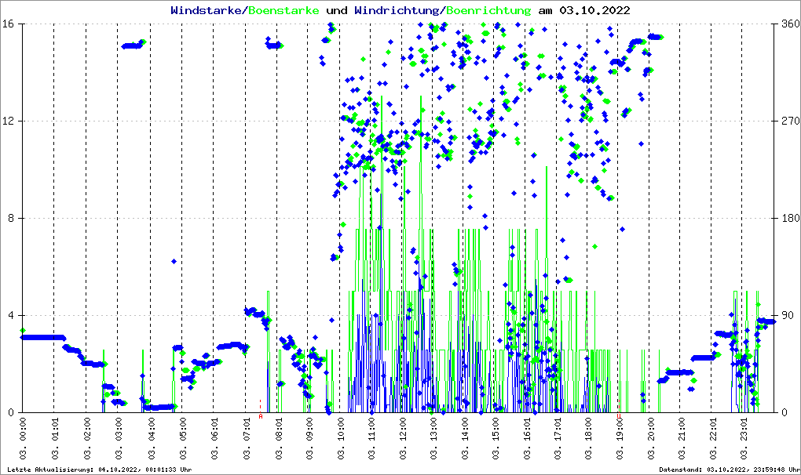This screenshot has height=475, width=801.
Task: Click the blue "Windstarke" title word
Action: coord(207,11)
